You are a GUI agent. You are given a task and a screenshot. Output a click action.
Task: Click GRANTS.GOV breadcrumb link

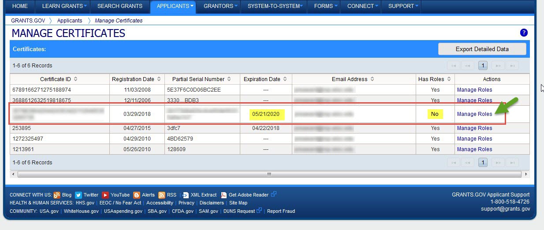[x=29, y=21]
